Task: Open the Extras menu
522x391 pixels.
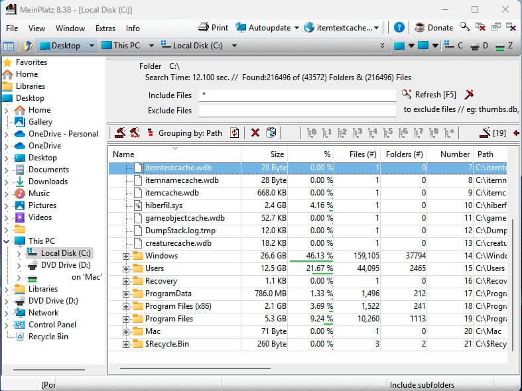Action: (x=105, y=28)
